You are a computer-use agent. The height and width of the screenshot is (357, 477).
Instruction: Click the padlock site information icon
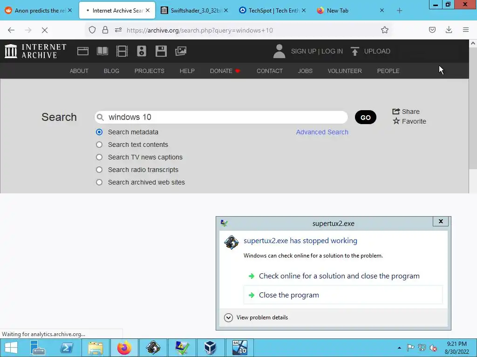105,30
